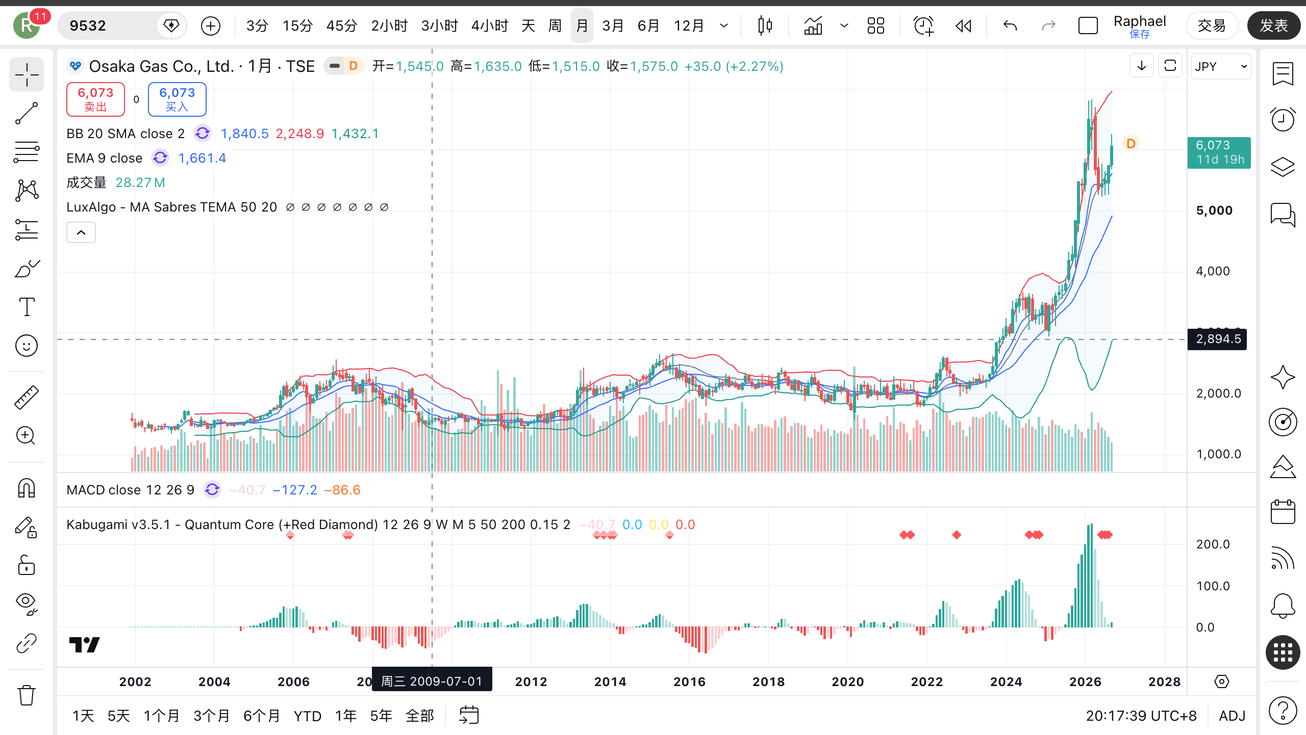This screenshot has width=1306, height=735.
Task: Click the 发表 publish button
Action: 1274,25
